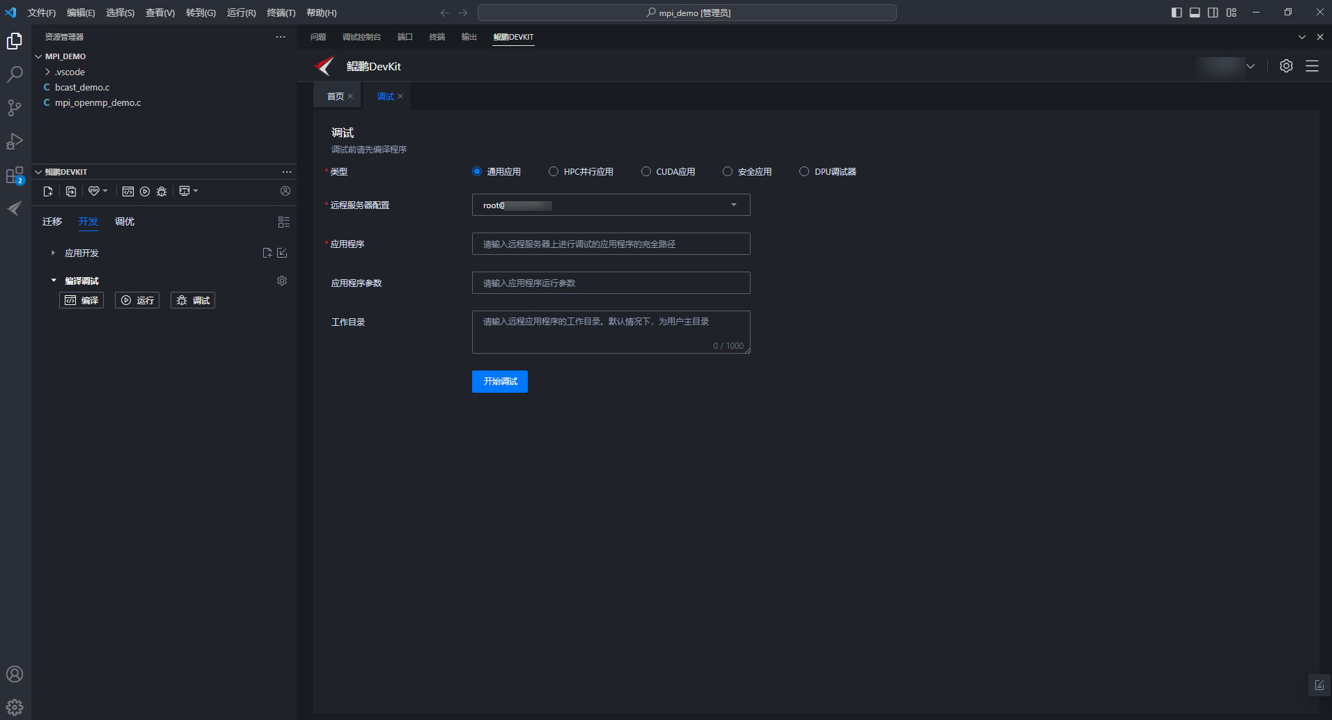The width and height of the screenshot is (1332, 720).
Task: Open mpi_openmp_demo.c in explorer
Action: click(x=97, y=102)
